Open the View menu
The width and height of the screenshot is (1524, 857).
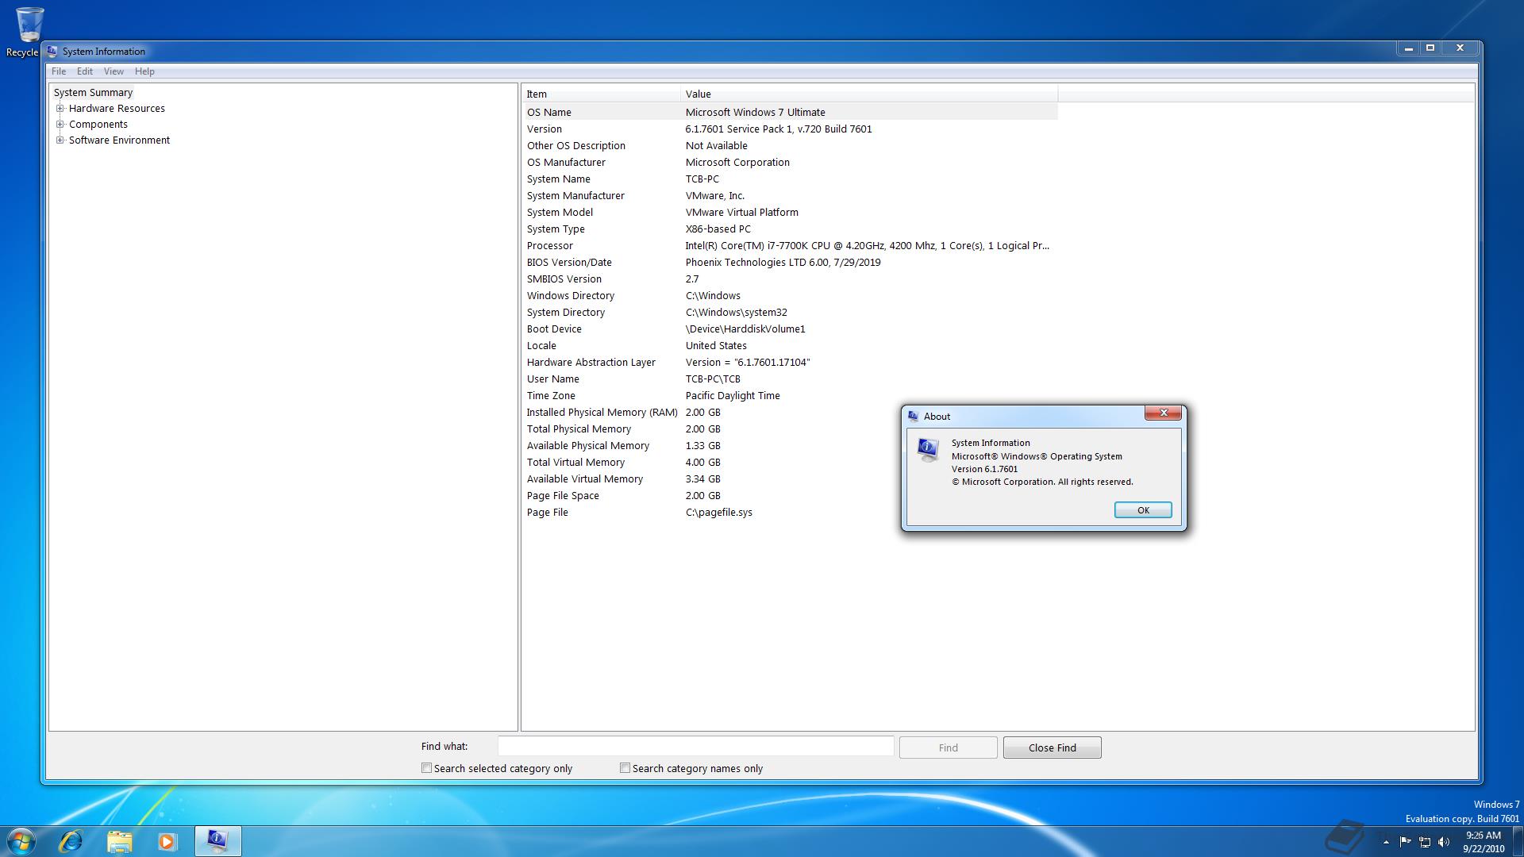pyautogui.click(x=114, y=71)
